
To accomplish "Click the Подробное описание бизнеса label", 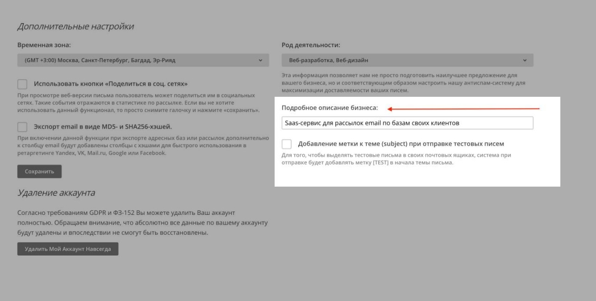I will pos(330,108).
